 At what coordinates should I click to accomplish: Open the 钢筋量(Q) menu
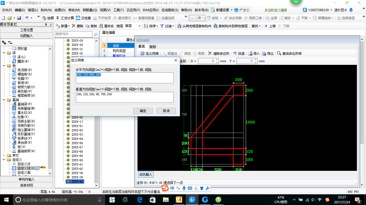point(90,10)
